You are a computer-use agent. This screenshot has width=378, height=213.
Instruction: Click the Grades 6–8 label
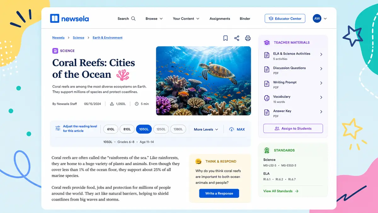[126, 142]
